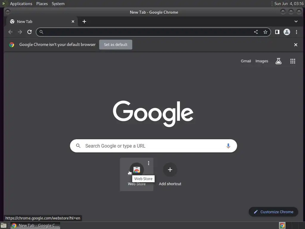Open the Applications menu
Image resolution: width=305 pixels, height=229 pixels.
tap(21, 4)
